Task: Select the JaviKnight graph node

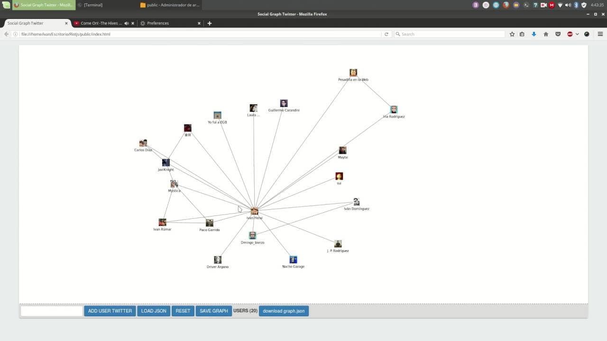Action: [x=166, y=162]
